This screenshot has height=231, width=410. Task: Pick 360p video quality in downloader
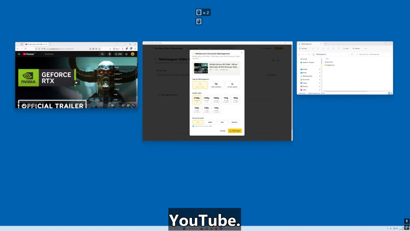pyautogui.click(x=197, y=109)
